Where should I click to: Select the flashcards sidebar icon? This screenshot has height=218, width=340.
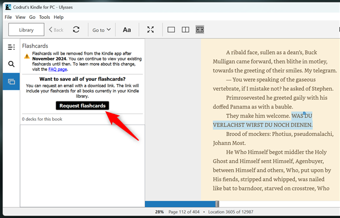pos(11,81)
